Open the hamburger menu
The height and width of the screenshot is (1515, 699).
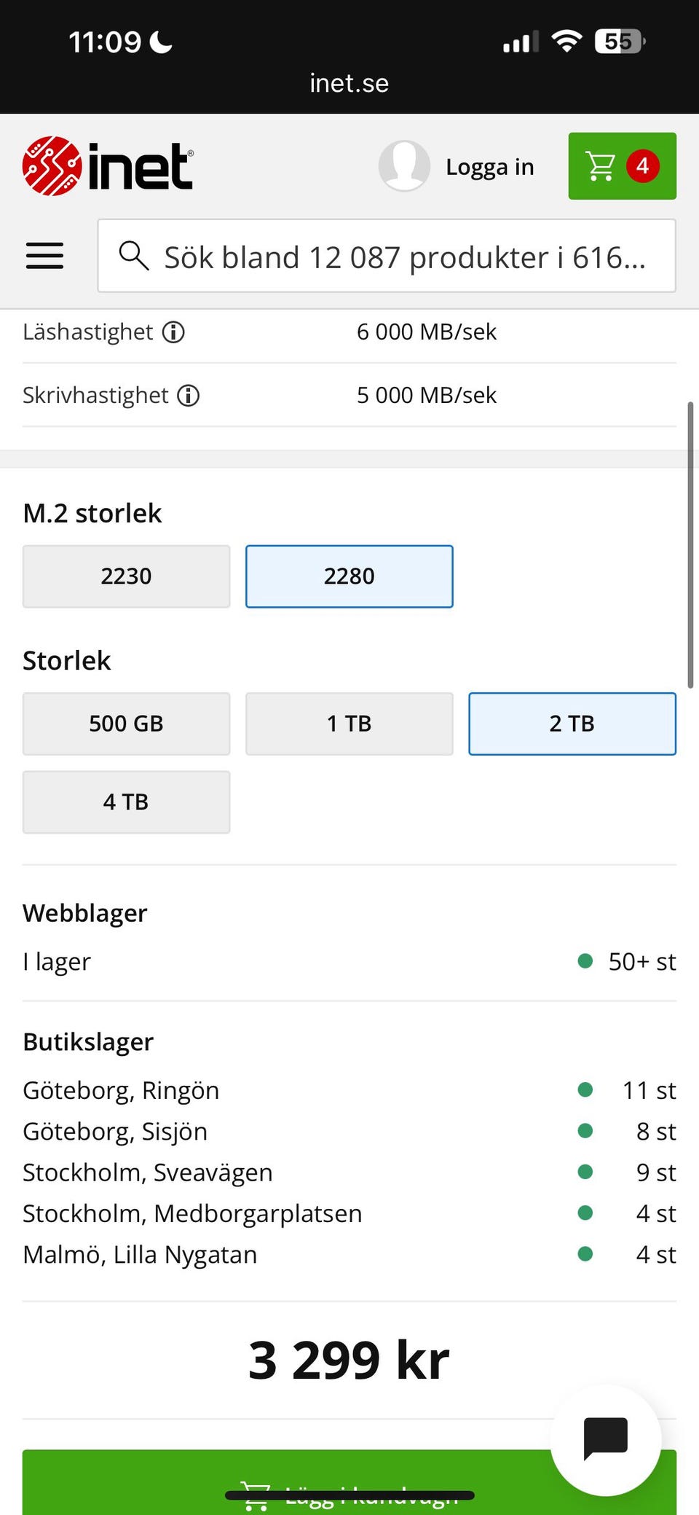(x=44, y=256)
